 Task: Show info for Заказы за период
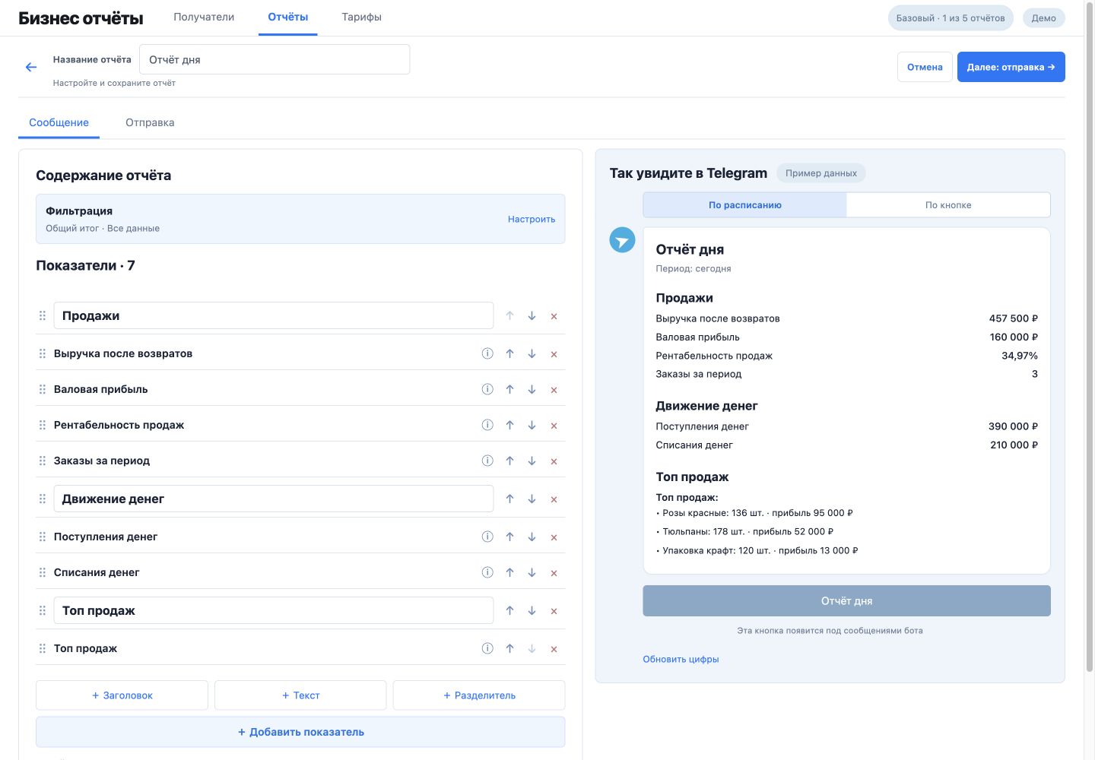point(487,461)
